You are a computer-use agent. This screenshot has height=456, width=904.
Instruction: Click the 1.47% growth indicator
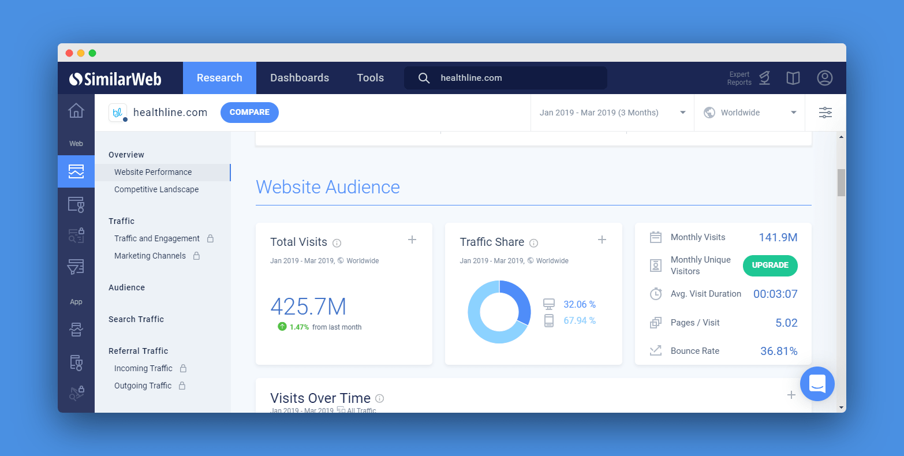294,327
